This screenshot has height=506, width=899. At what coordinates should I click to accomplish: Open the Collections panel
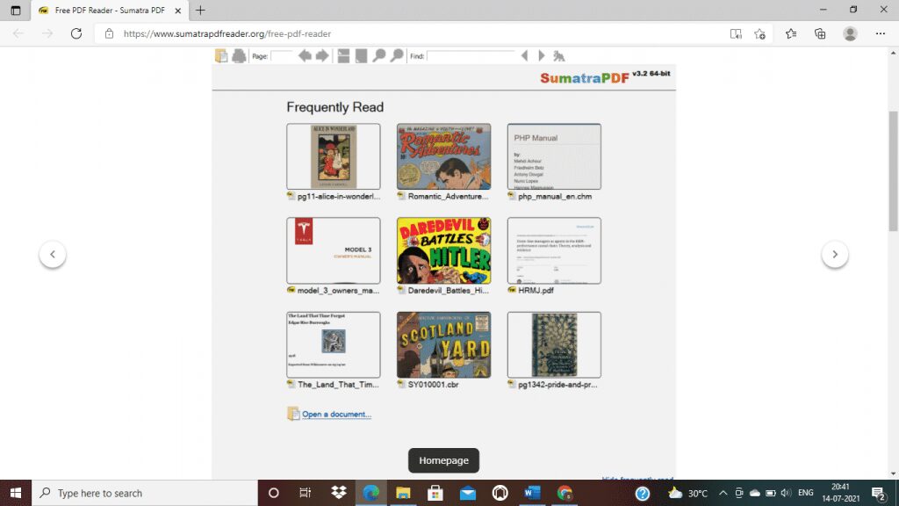coord(820,34)
